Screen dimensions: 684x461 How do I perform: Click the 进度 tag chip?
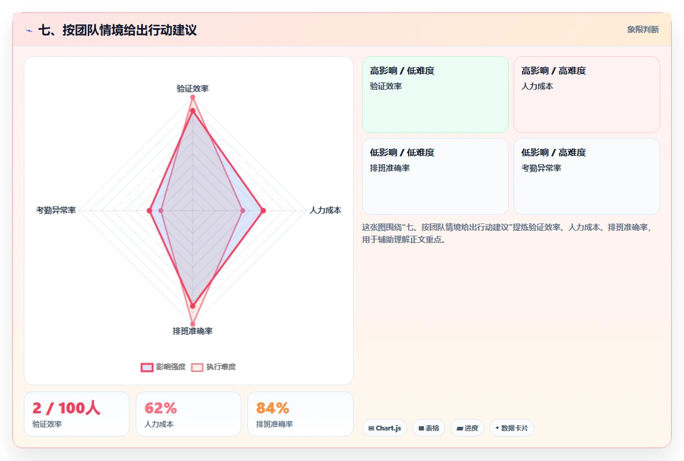[467, 428]
